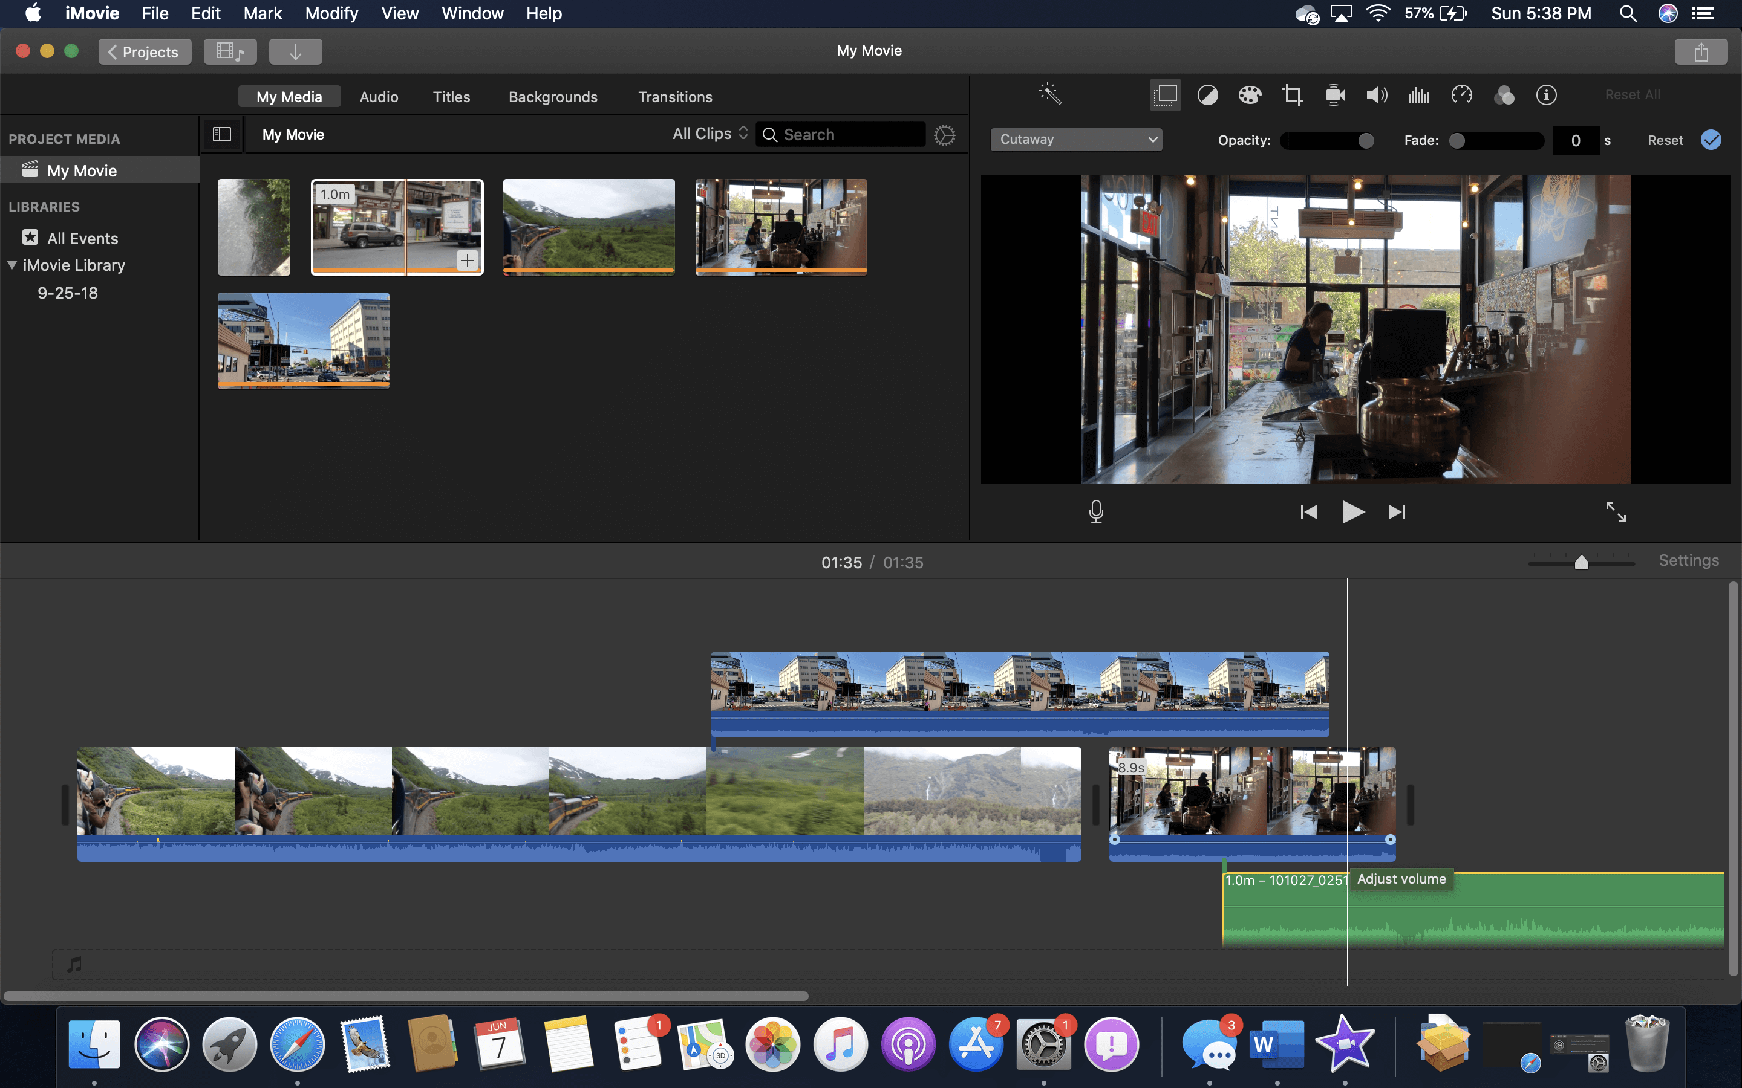
Task: Toggle the project media panel visibility
Action: coord(222,134)
